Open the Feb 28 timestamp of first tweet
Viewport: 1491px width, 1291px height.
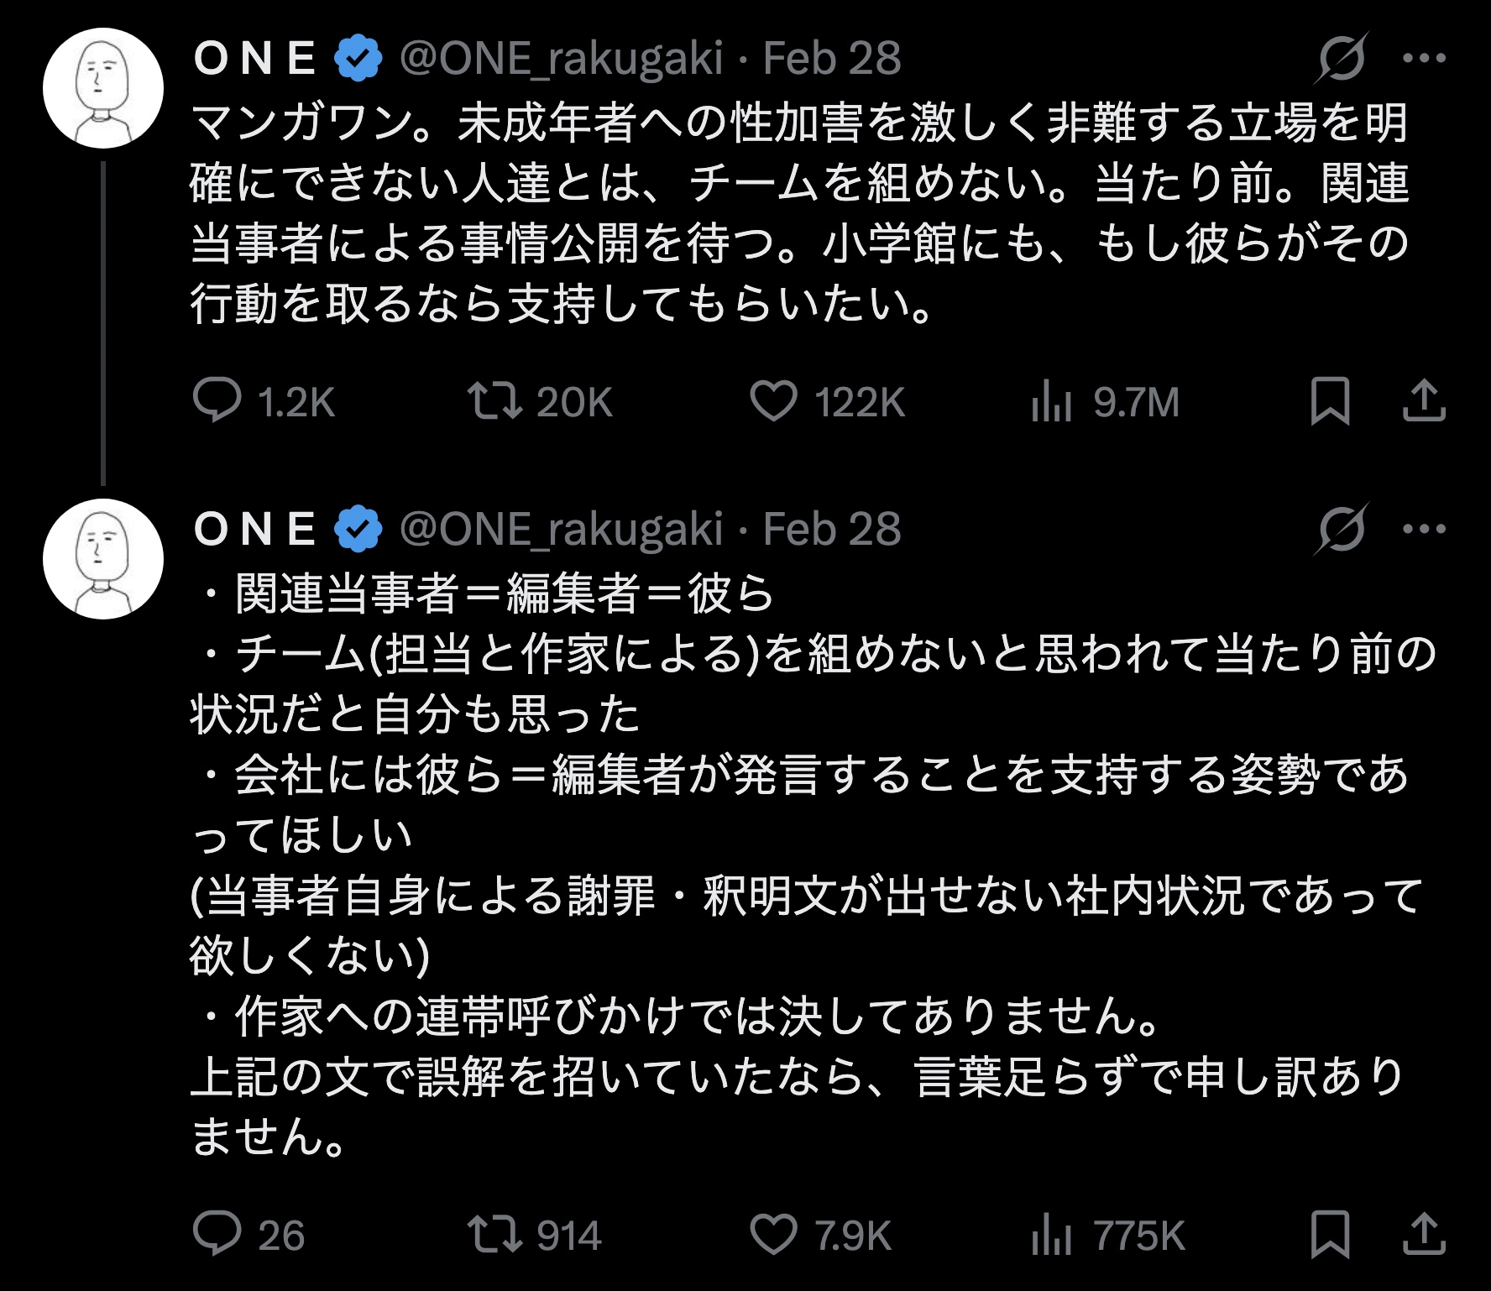[x=831, y=58]
